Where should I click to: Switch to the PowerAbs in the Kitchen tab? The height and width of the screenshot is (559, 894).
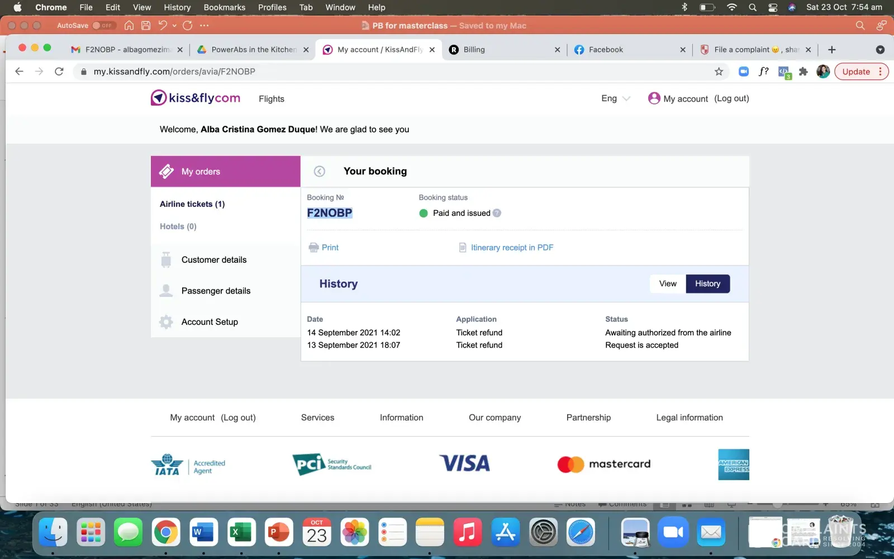[253, 50]
